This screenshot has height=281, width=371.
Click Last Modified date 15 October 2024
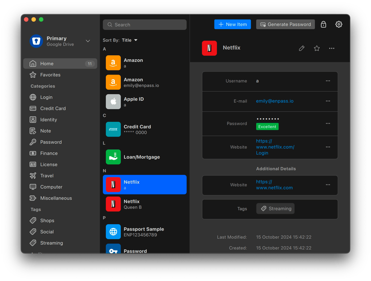[284, 237]
